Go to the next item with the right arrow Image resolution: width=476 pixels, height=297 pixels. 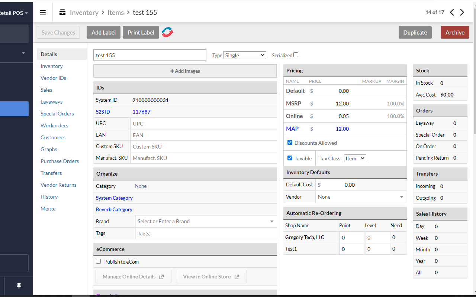(x=462, y=12)
